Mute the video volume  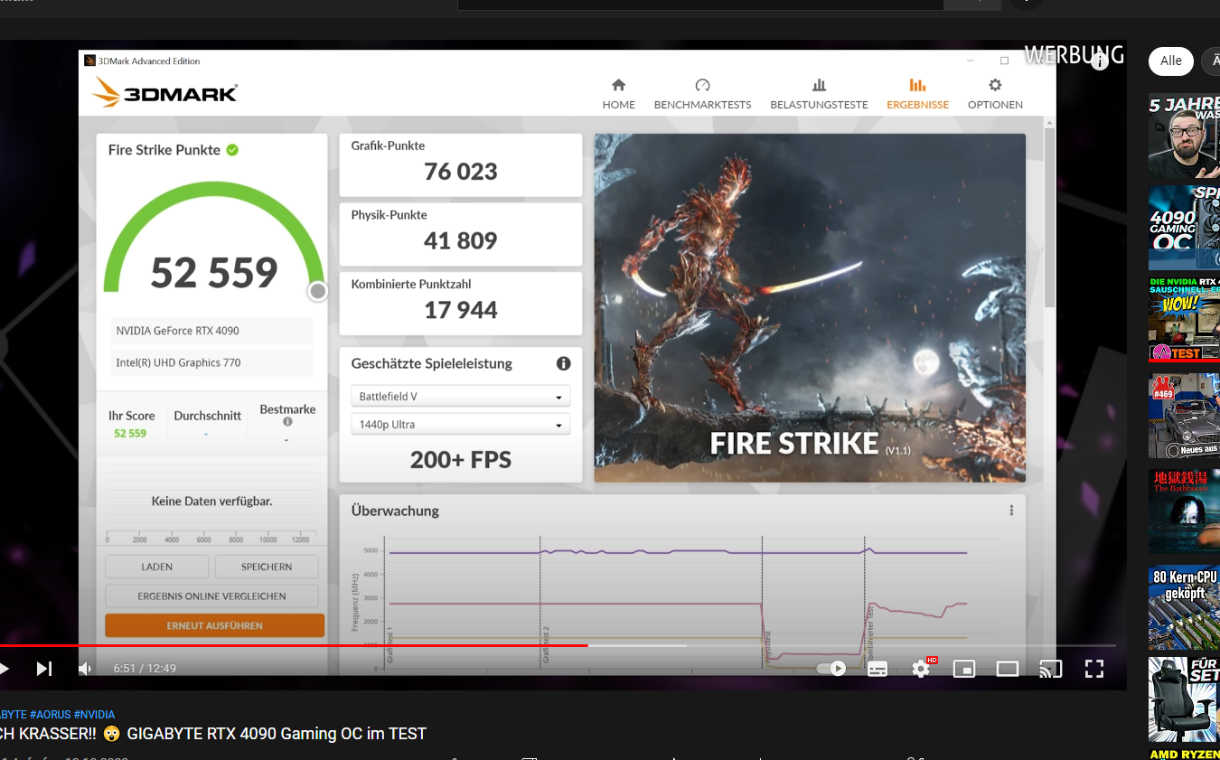(85, 669)
